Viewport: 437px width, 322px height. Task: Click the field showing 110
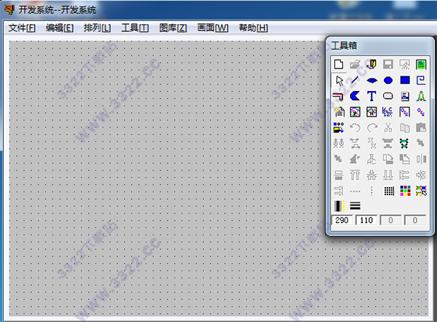366,220
